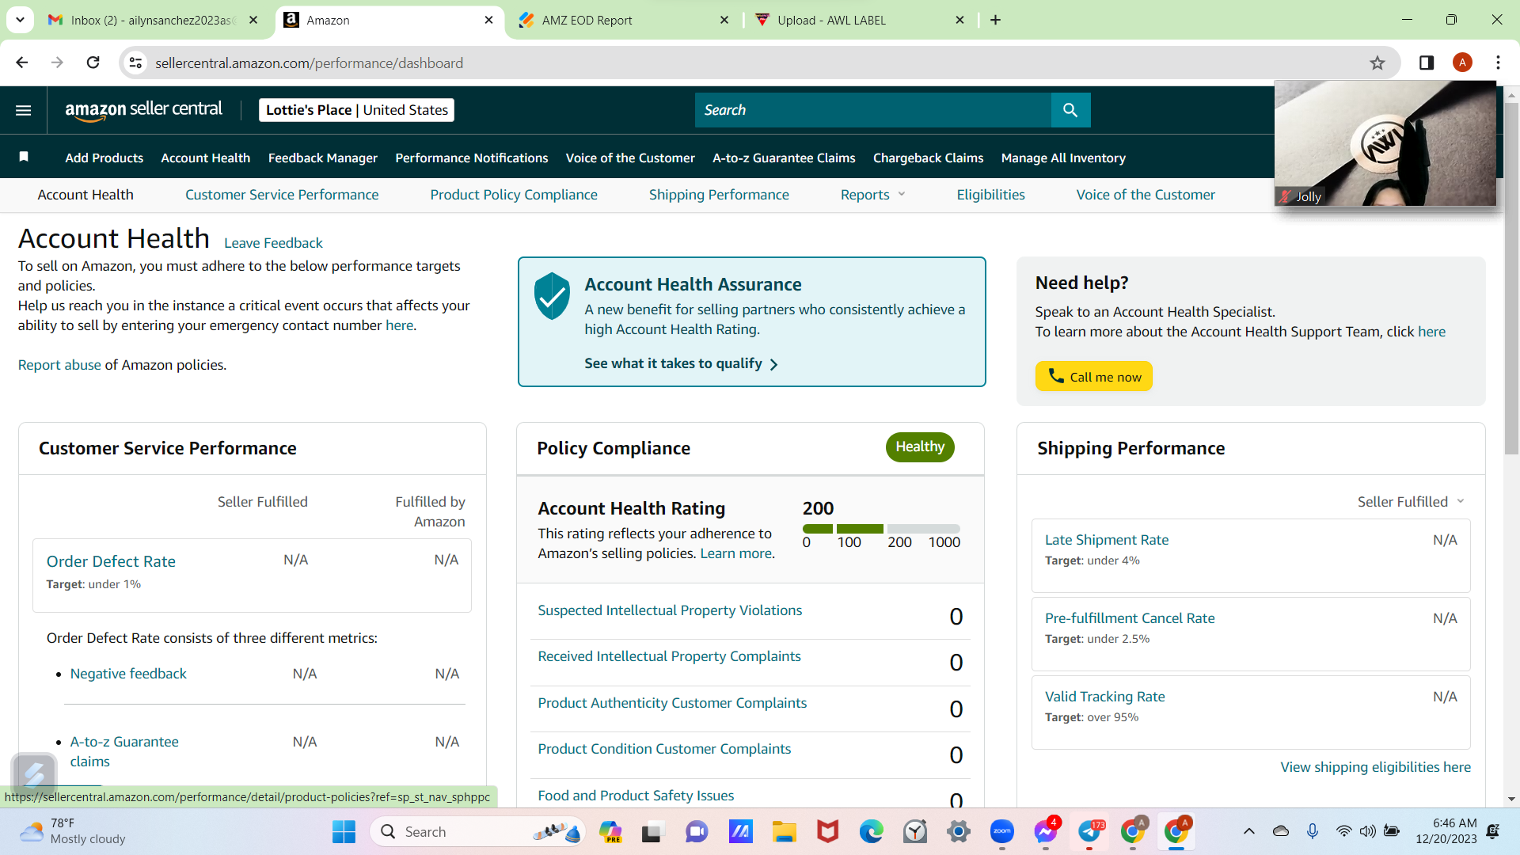Screen dimensions: 1520x855
Task: Open the Report abuse link
Action: (59, 365)
